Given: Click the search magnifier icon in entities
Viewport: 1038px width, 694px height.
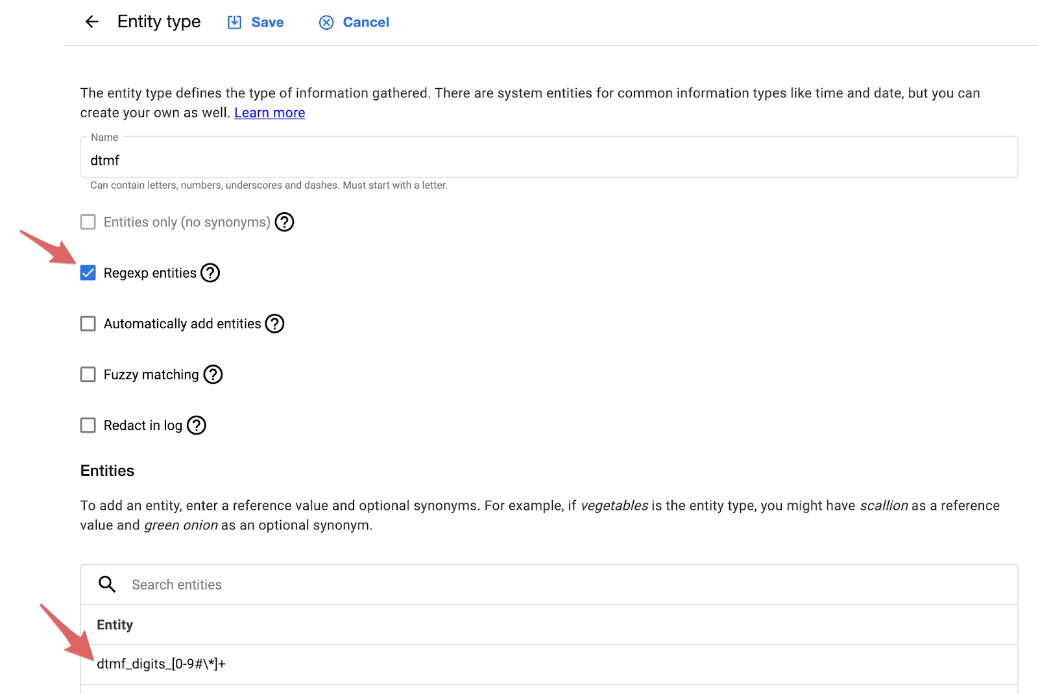Looking at the screenshot, I should point(107,584).
